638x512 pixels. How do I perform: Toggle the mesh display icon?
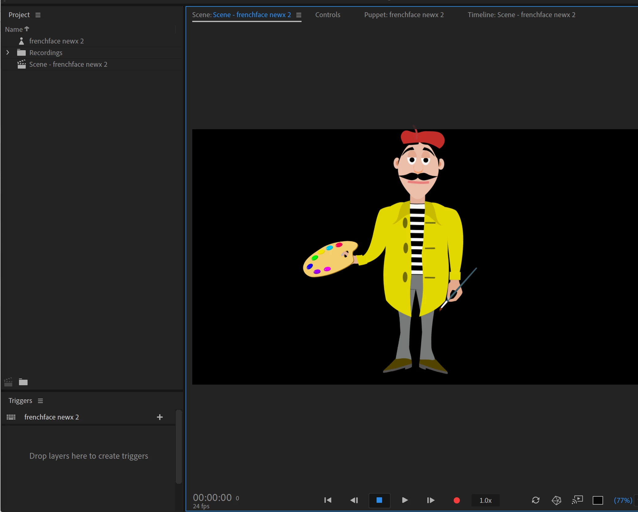(x=556, y=500)
